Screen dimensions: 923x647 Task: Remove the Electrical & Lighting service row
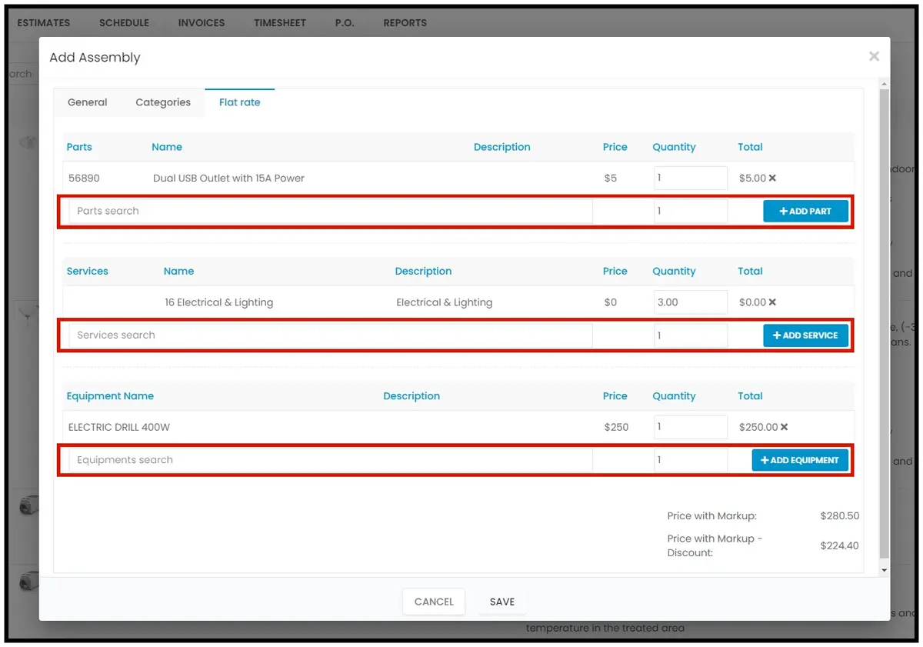772,303
